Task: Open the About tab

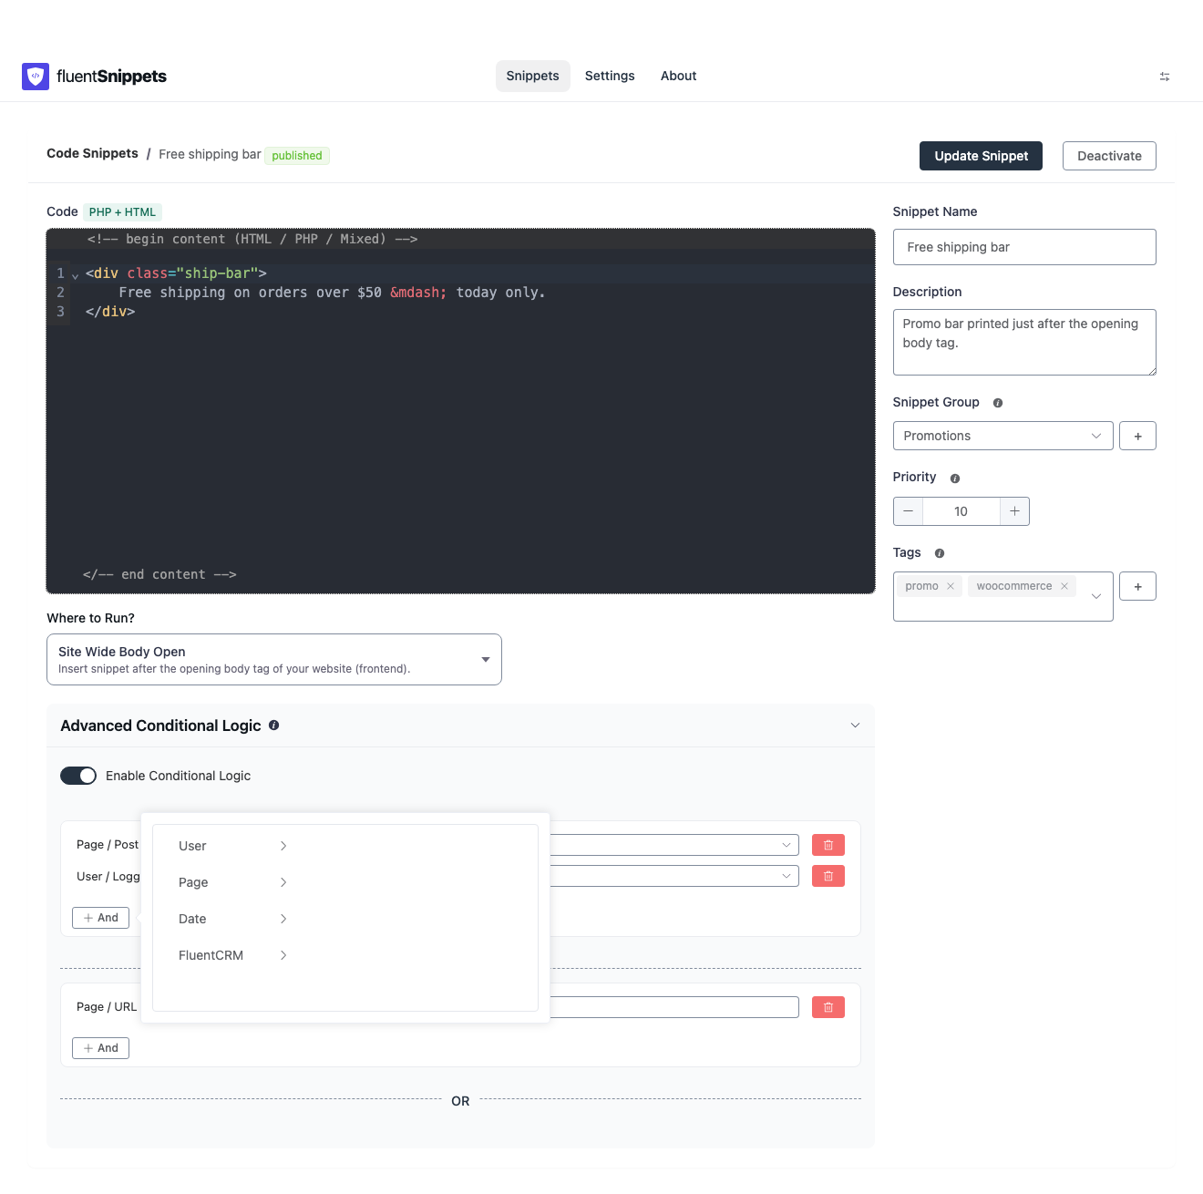Action: click(x=678, y=76)
